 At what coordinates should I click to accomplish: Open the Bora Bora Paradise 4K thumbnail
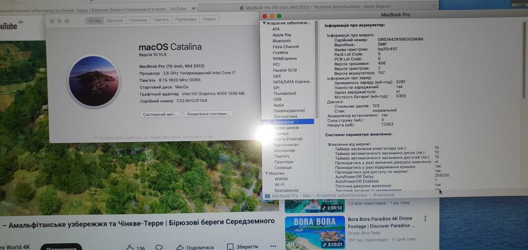coord(315,233)
